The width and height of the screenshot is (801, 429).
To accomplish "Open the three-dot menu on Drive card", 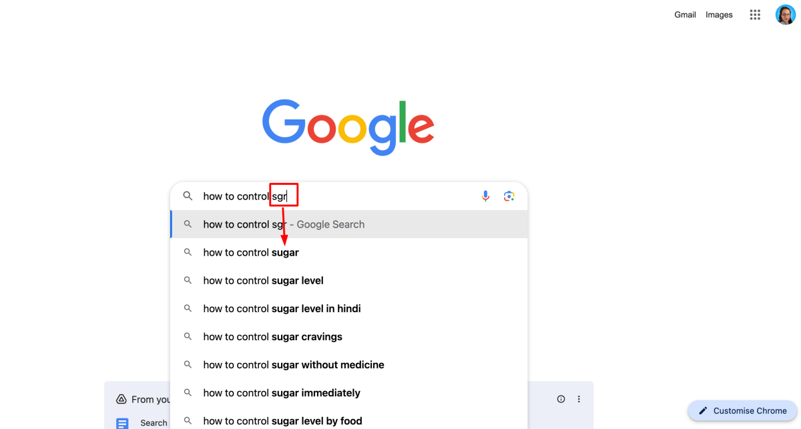I will point(579,399).
